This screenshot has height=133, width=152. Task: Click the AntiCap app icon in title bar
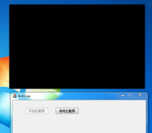coord(14,96)
